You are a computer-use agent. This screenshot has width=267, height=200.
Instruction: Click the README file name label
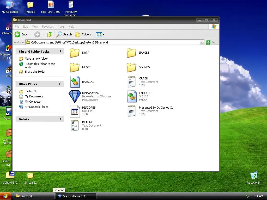click(87, 122)
